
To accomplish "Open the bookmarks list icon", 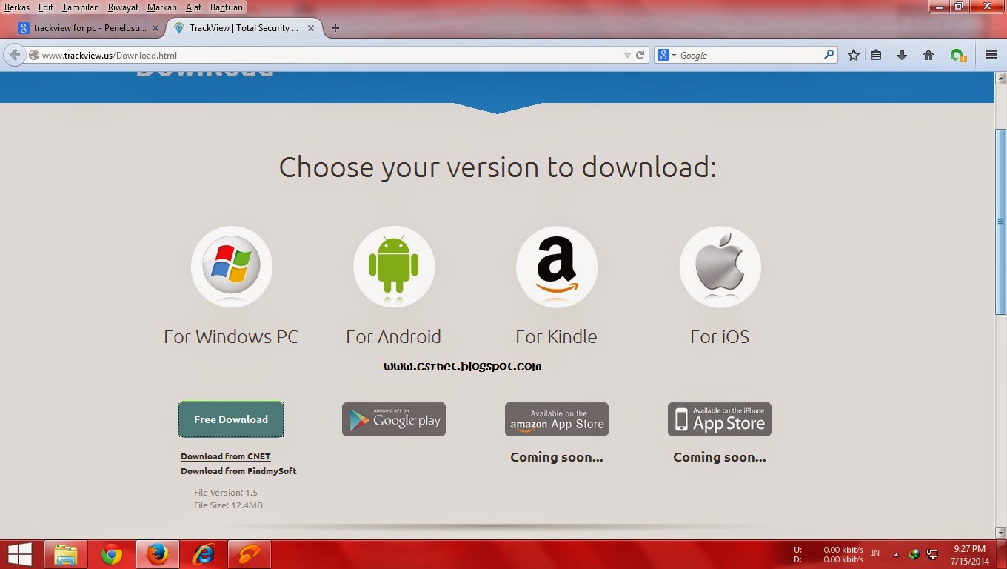I will coord(876,55).
